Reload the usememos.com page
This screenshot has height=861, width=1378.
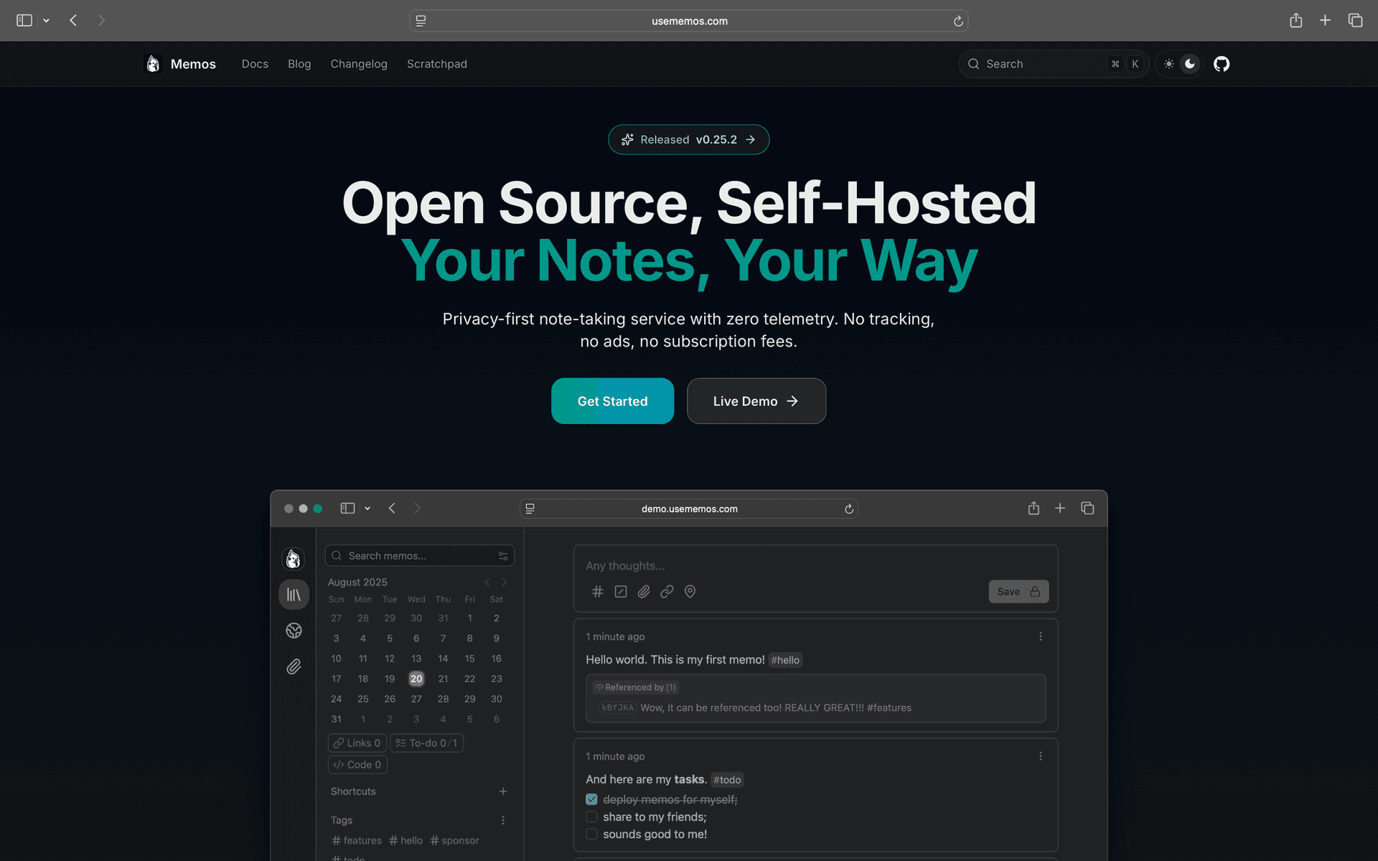click(x=957, y=22)
